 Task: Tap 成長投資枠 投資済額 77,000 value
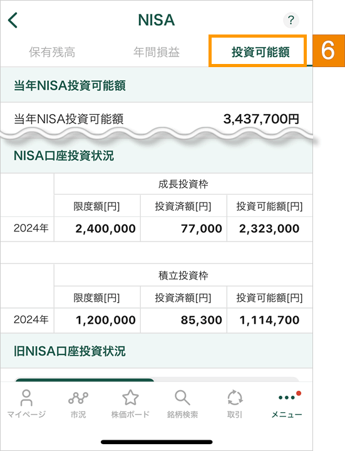[x=202, y=229]
